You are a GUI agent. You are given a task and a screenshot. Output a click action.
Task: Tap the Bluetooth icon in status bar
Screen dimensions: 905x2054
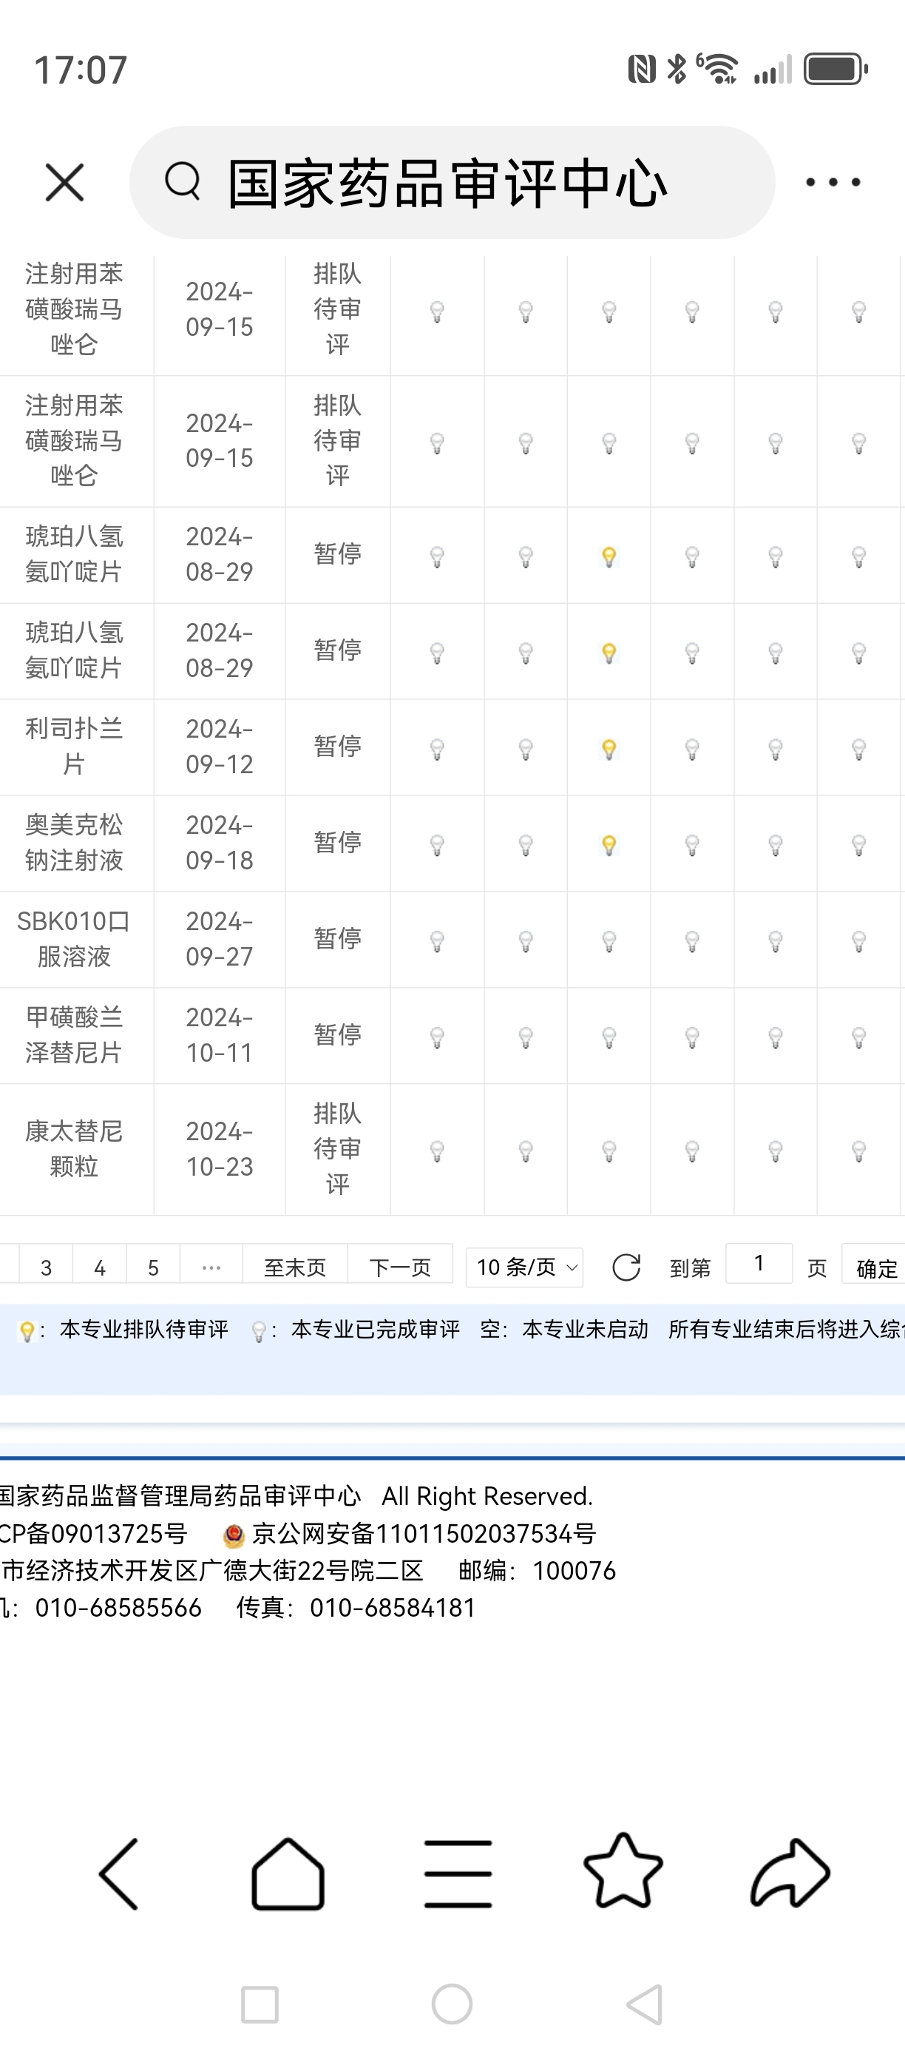tap(677, 69)
